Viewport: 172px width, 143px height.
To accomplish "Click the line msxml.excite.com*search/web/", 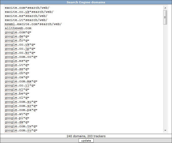I will pos(33,24).
